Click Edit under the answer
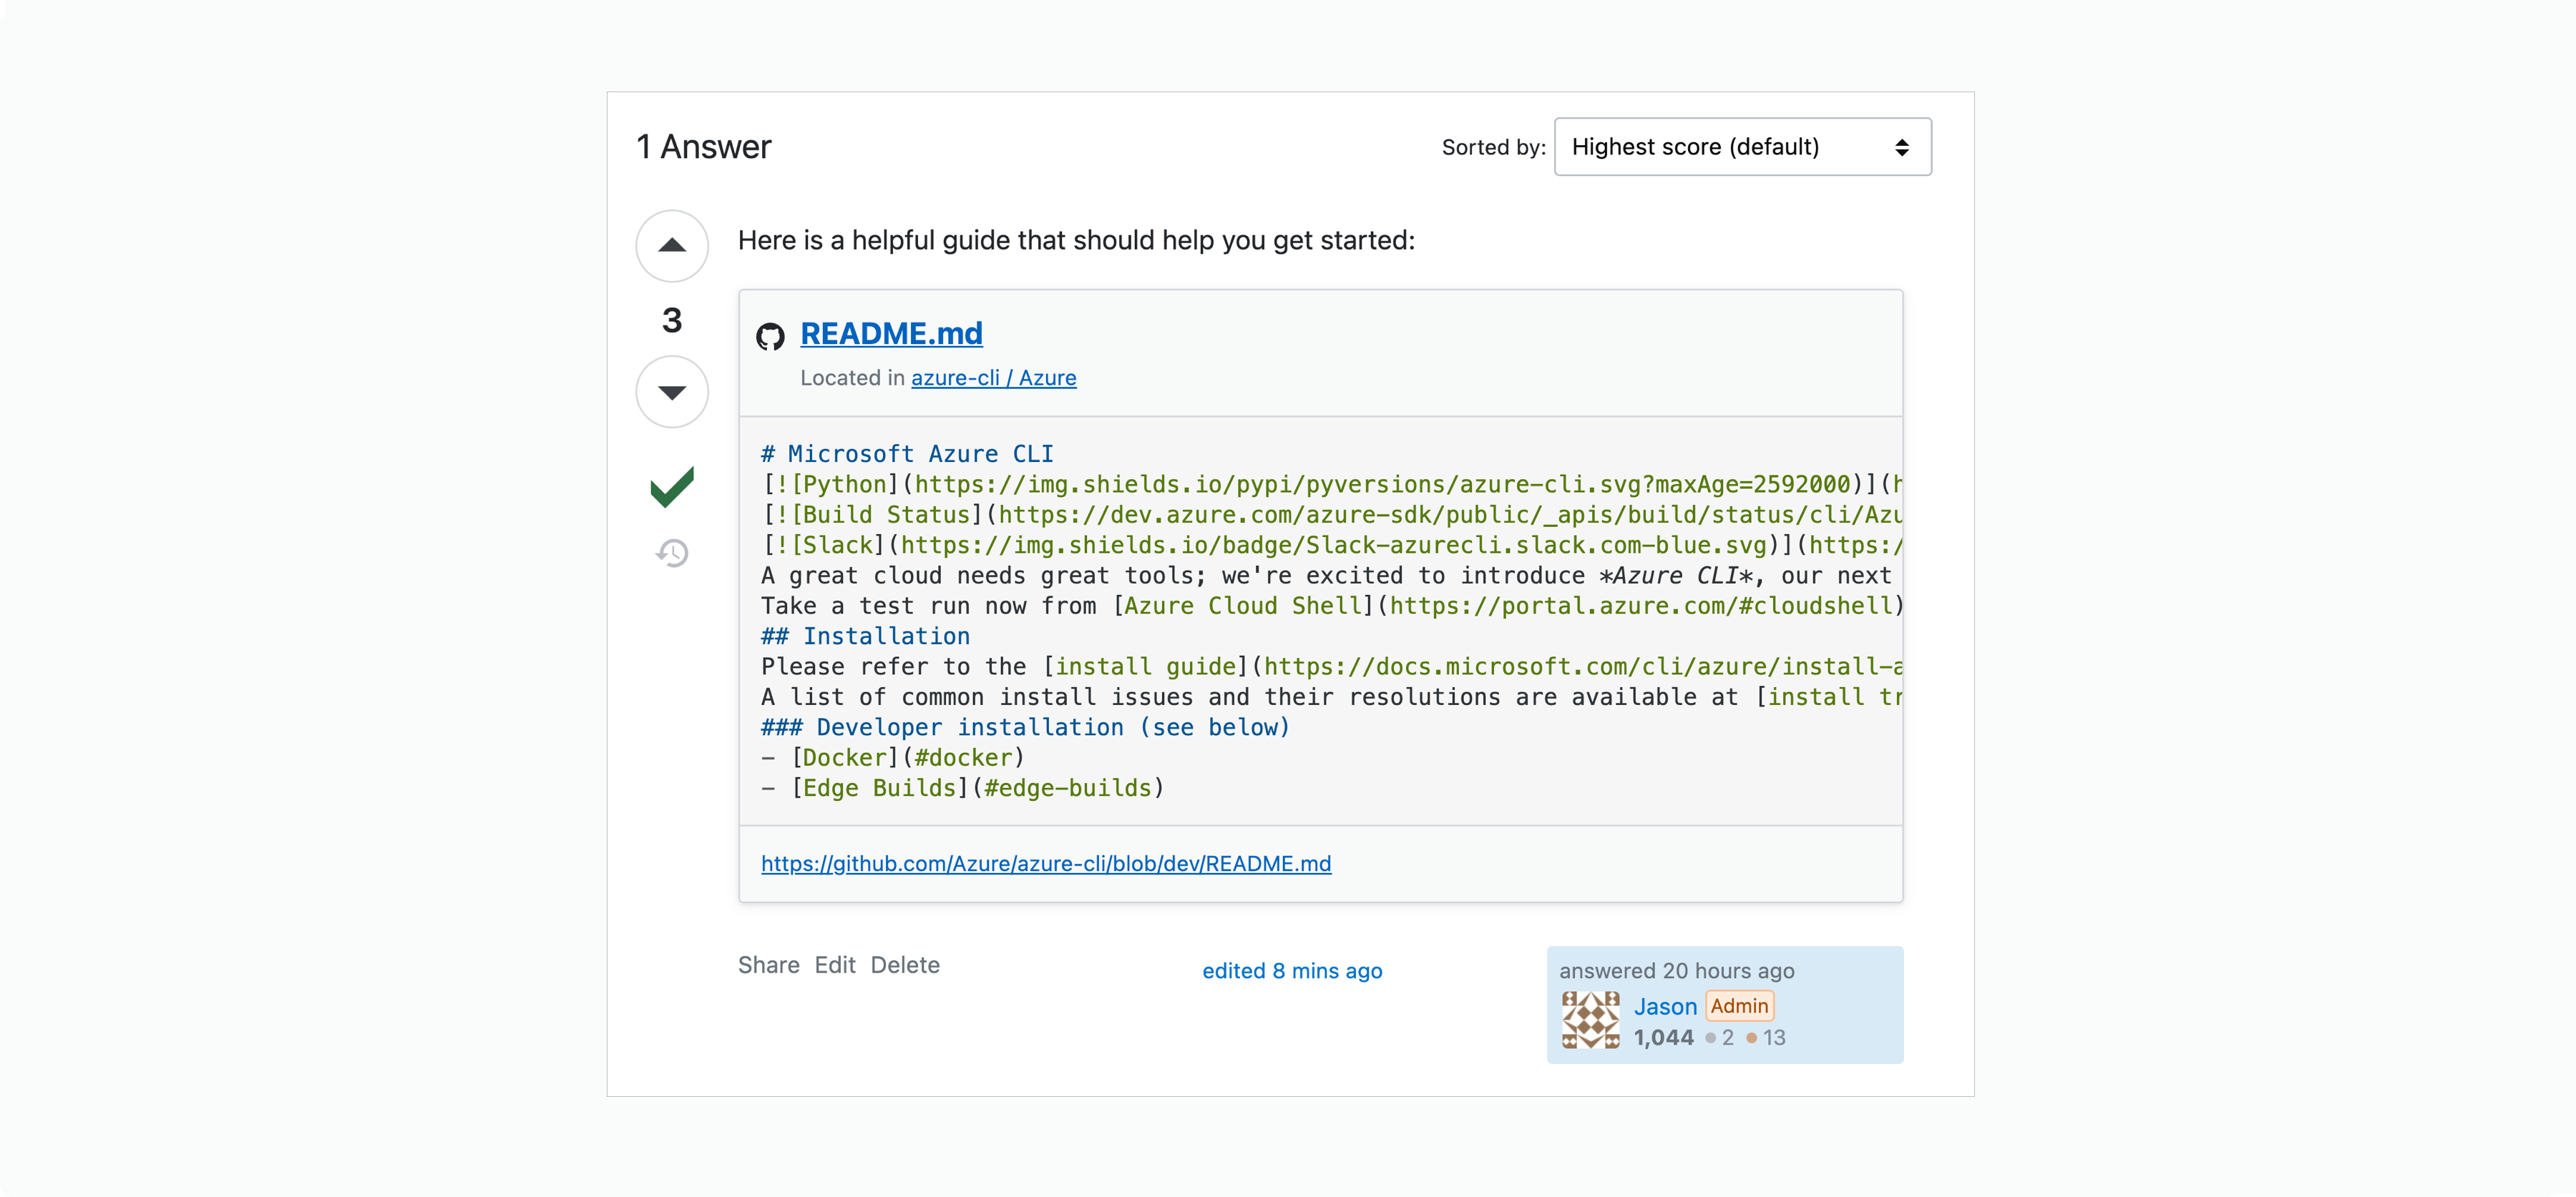The image size is (2576, 1197). [835, 965]
